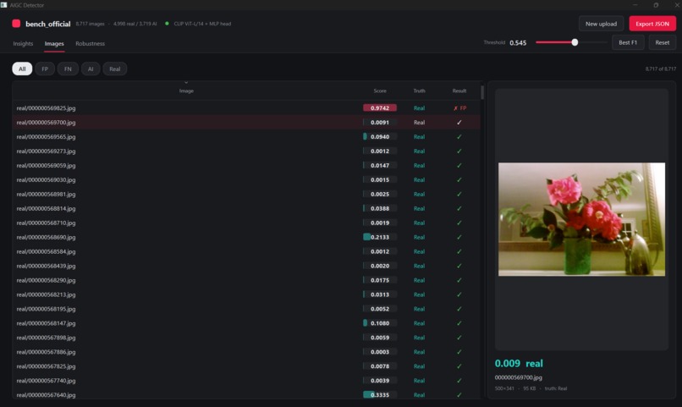Switch to the Robustness tab

(90, 43)
